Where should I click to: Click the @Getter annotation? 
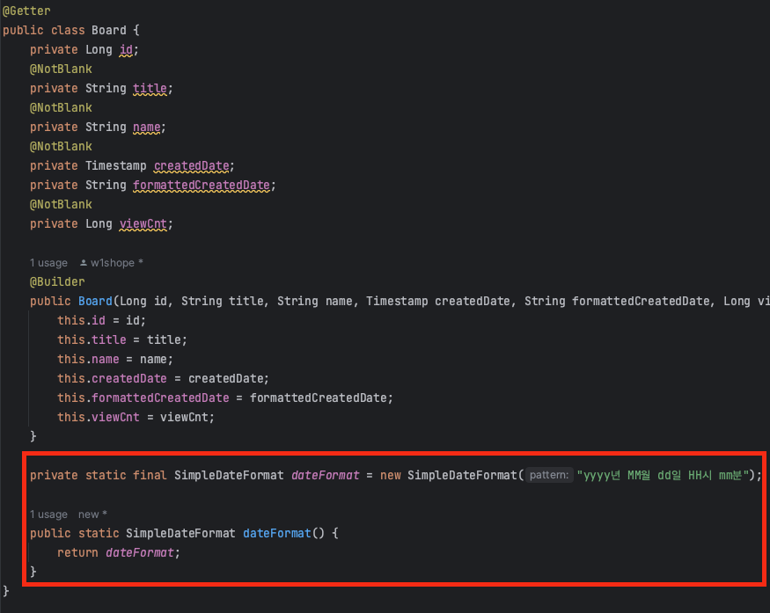26,11
